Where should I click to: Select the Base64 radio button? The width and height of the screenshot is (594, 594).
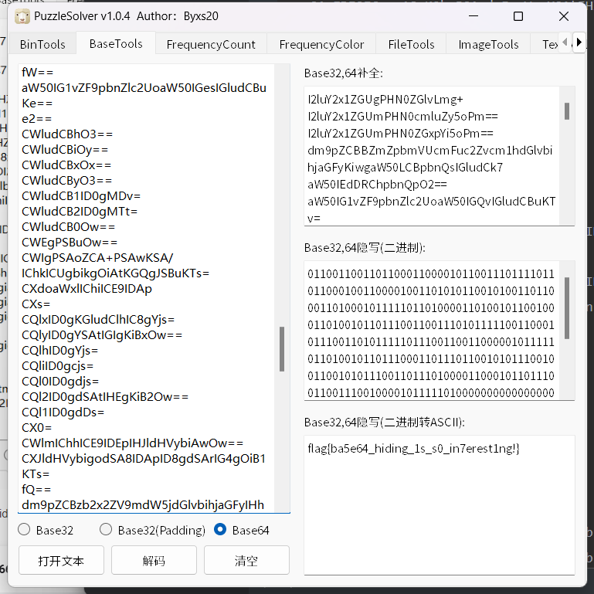click(221, 530)
